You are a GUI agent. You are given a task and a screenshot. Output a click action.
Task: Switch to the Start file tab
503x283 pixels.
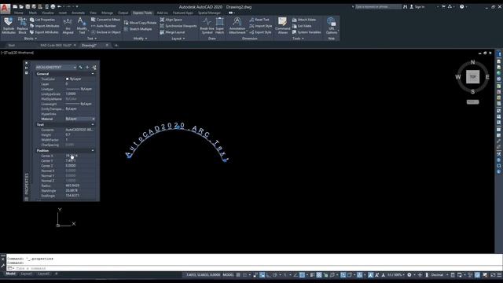(12, 46)
